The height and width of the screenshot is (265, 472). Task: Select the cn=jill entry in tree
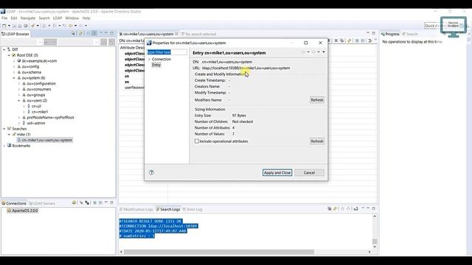pos(36,106)
